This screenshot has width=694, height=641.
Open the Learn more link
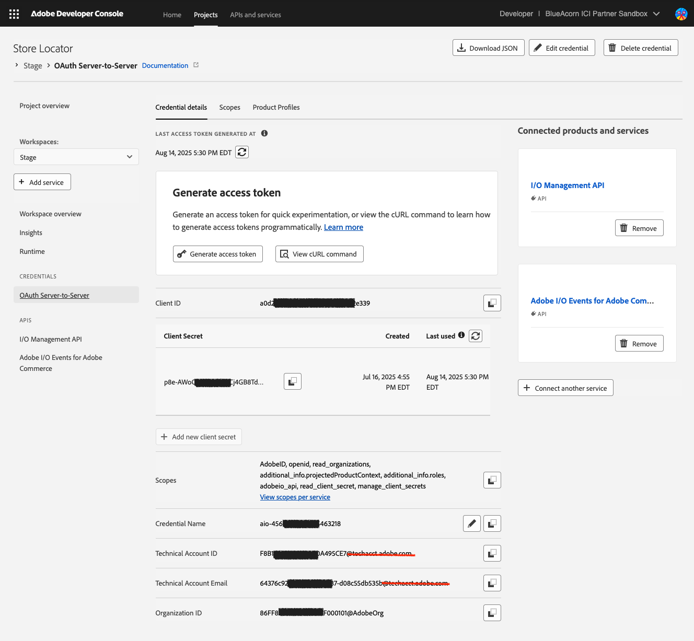coord(343,227)
